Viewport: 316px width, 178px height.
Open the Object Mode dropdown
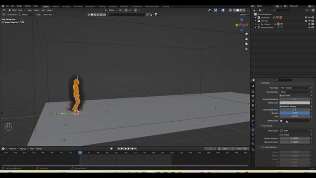click(17, 10)
